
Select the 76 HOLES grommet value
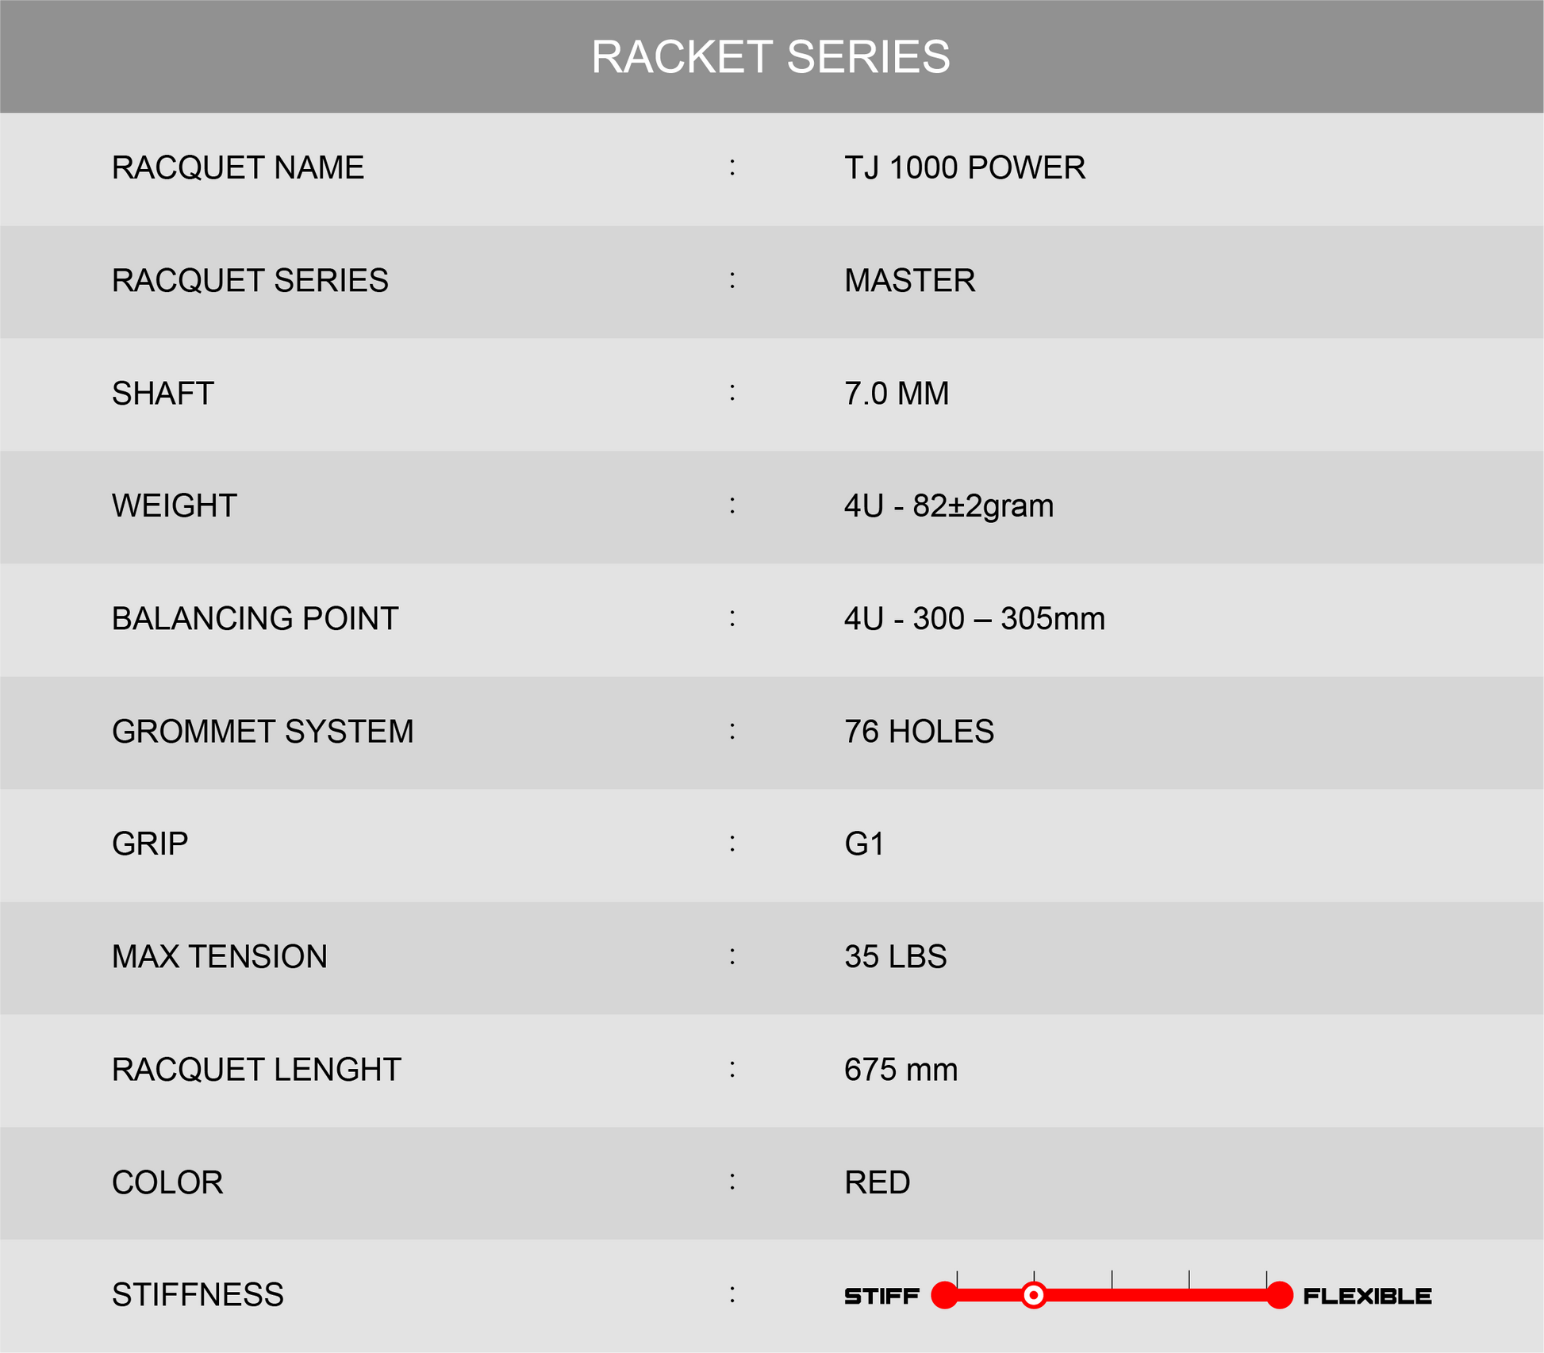919,732
